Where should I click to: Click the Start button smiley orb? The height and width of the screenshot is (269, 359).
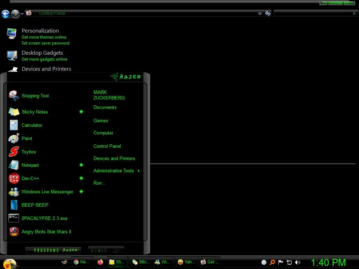(9, 263)
